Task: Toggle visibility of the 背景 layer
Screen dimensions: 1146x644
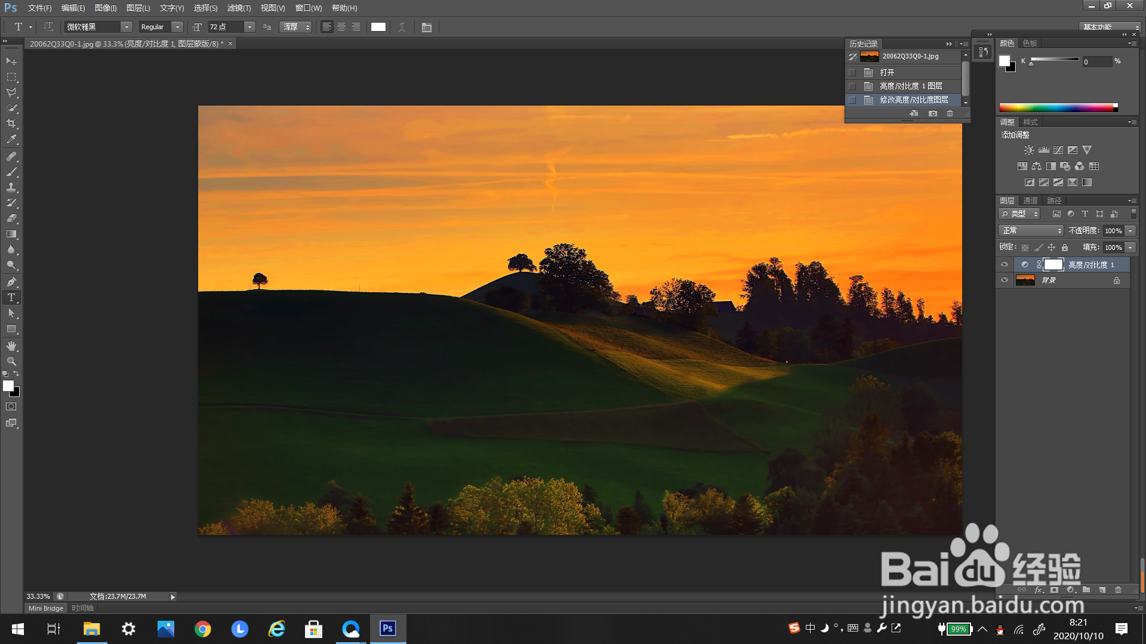Action: pyautogui.click(x=1005, y=280)
